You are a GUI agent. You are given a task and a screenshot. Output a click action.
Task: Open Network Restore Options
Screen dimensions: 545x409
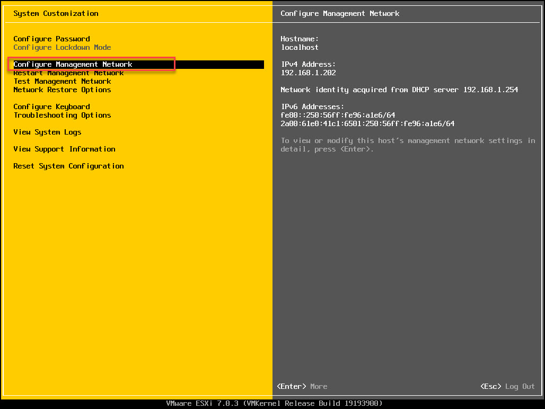tap(62, 90)
